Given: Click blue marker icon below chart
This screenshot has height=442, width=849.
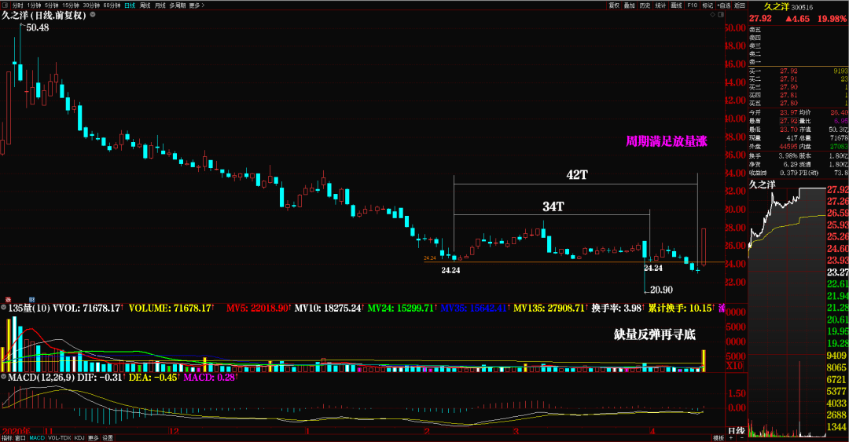Looking at the screenshot, I should [x=32, y=299].
